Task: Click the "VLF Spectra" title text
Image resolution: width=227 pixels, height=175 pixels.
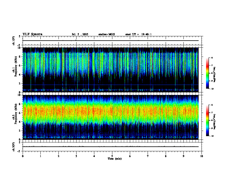Action: pyautogui.click(x=32, y=34)
